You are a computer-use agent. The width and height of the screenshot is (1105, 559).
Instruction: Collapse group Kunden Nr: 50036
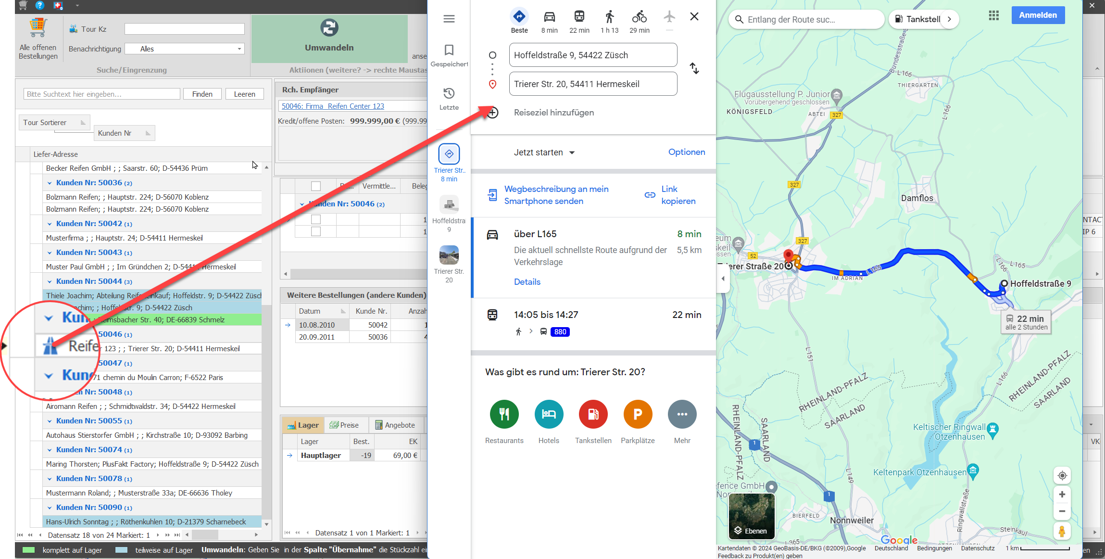pyautogui.click(x=50, y=183)
